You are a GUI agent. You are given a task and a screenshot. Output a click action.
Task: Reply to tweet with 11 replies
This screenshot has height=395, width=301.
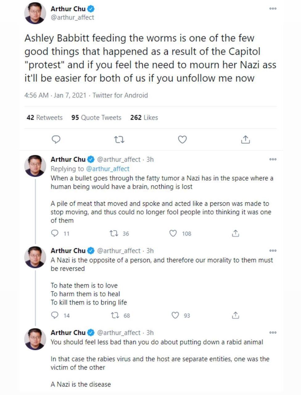tap(55, 233)
